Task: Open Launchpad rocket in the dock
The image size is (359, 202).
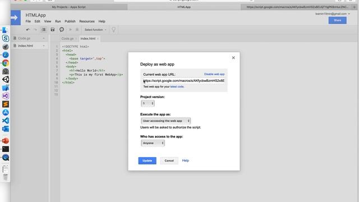Action: click(6, 47)
